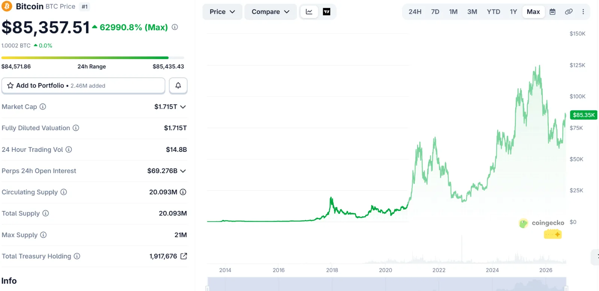Open the Price dropdown
The height and width of the screenshot is (291, 599).
[222, 12]
